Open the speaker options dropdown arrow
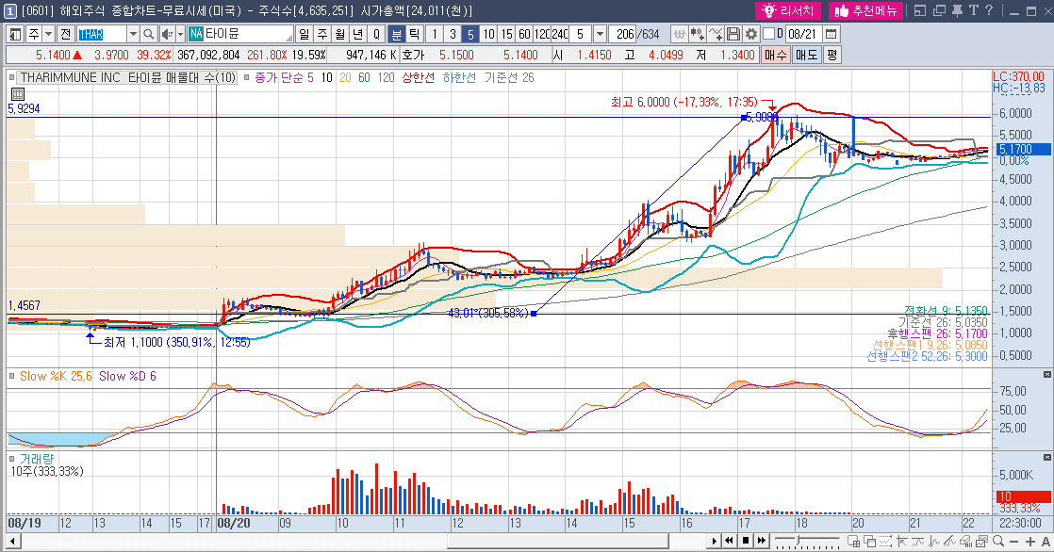The image size is (1054, 552). [x=180, y=34]
